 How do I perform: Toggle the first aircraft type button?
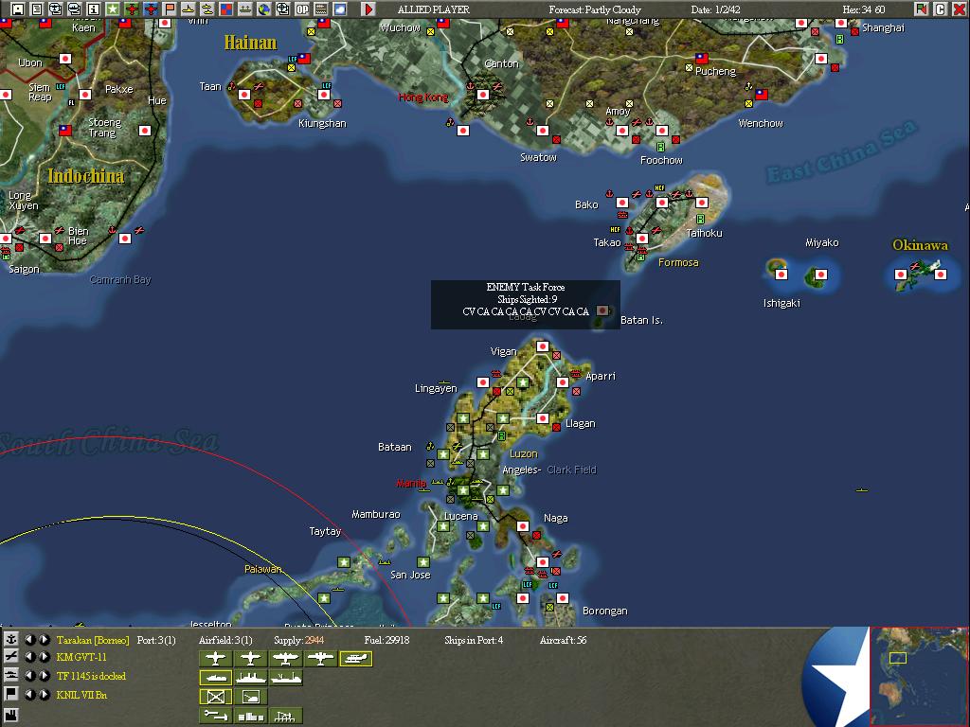(215, 659)
